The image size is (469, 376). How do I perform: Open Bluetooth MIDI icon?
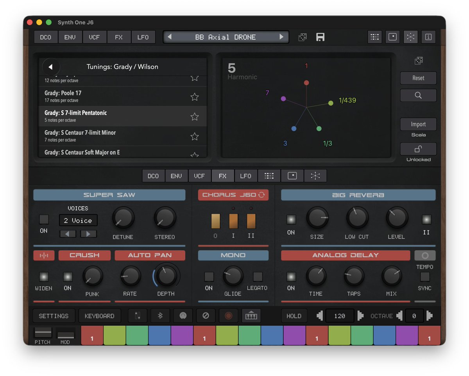[160, 316]
